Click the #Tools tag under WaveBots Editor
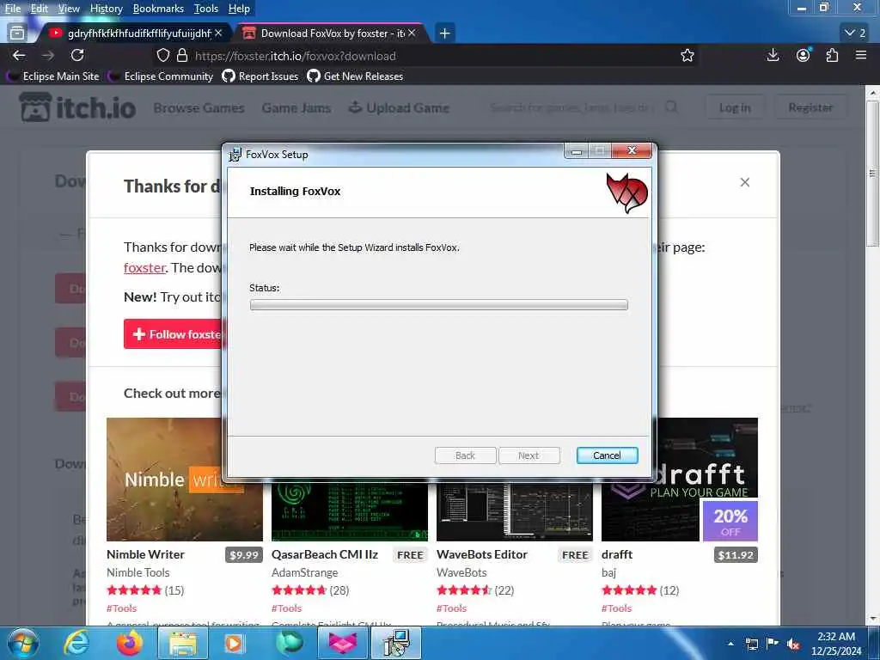 [452, 608]
